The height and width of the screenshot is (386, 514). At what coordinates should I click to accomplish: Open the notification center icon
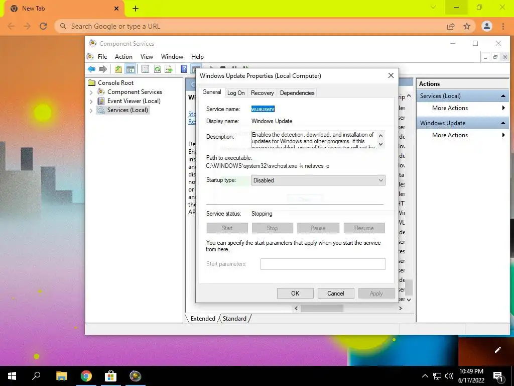(x=498, y=376)
